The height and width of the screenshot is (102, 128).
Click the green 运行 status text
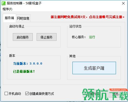92,37
